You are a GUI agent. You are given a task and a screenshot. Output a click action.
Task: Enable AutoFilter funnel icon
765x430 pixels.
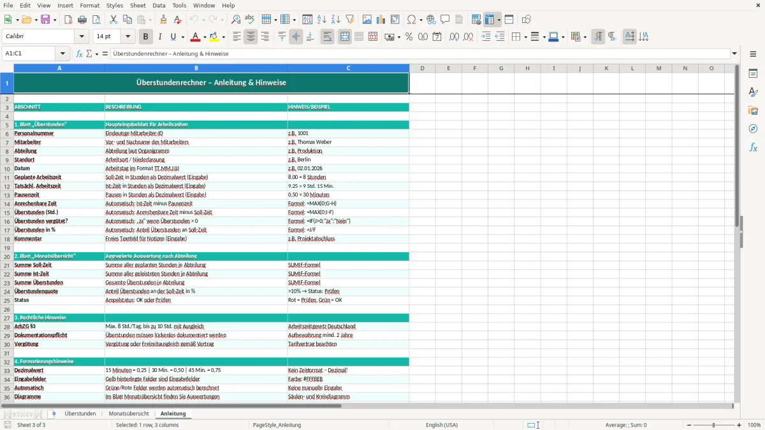pos(350,20)
